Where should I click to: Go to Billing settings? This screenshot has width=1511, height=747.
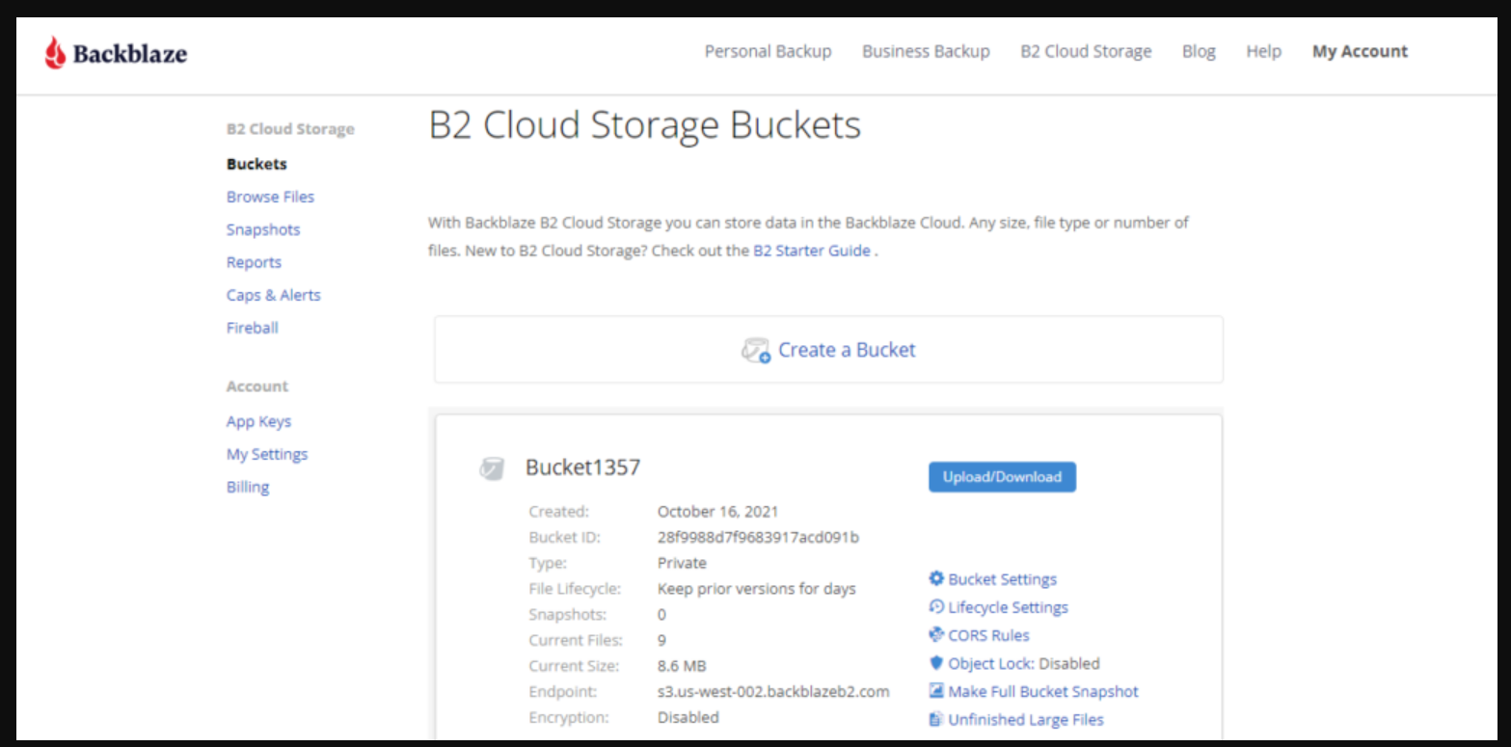click(247, 486)
